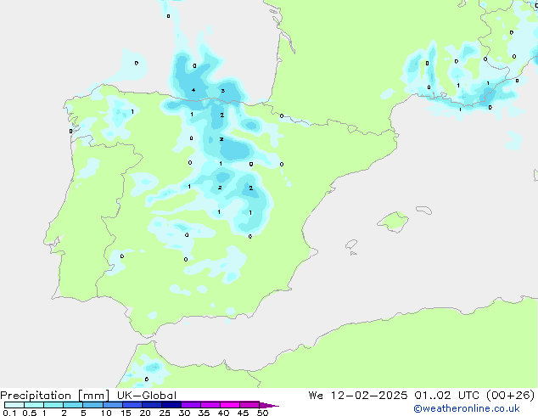
Task: Select the 'UK-Global' model label
Action: [147, 396]
